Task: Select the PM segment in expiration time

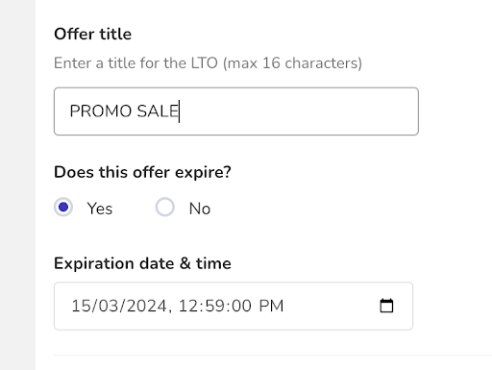Action: point(271,306)
